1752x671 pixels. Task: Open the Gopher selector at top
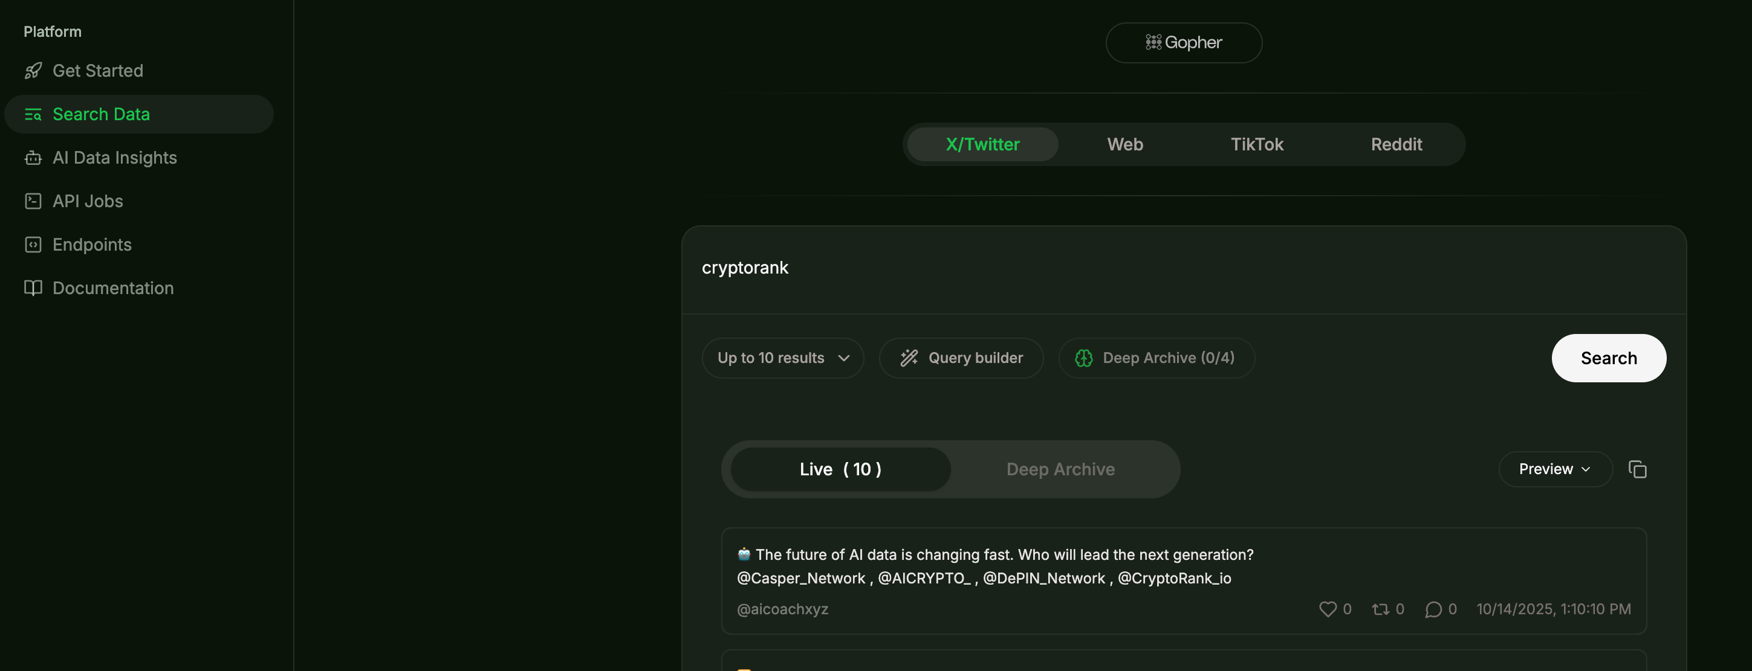pos(1183,43)
